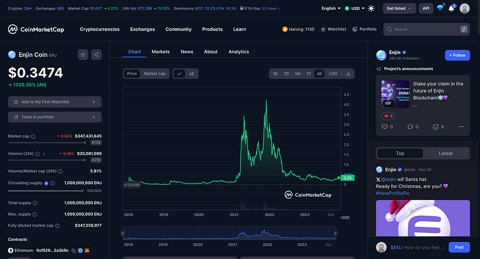Viewport: 480px width, 259px height.
Task: Open the diamond rewards icon
Action: pyautogui.click(x=440, y=8)
